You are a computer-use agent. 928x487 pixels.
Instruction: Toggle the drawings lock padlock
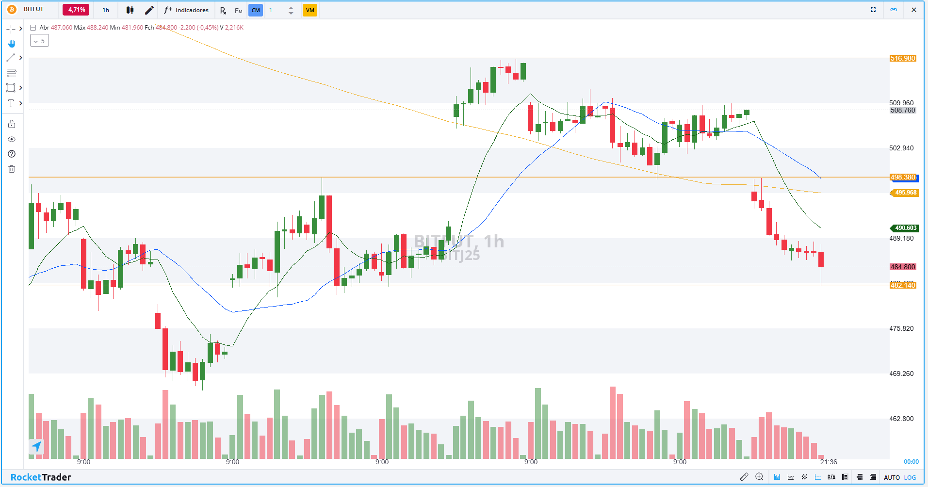(x=12, y=125)
